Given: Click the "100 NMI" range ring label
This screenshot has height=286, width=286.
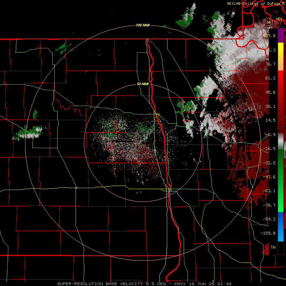Looking at the screenshot, I should pos(143,25).
